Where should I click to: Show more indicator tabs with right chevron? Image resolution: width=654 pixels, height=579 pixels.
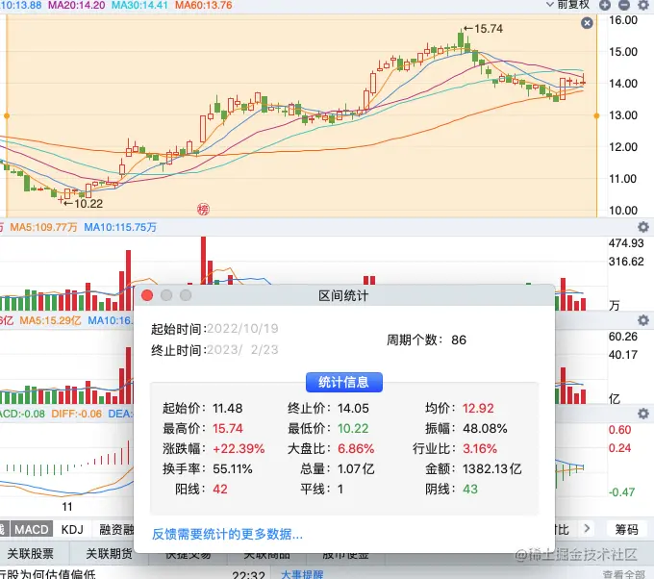587,529
